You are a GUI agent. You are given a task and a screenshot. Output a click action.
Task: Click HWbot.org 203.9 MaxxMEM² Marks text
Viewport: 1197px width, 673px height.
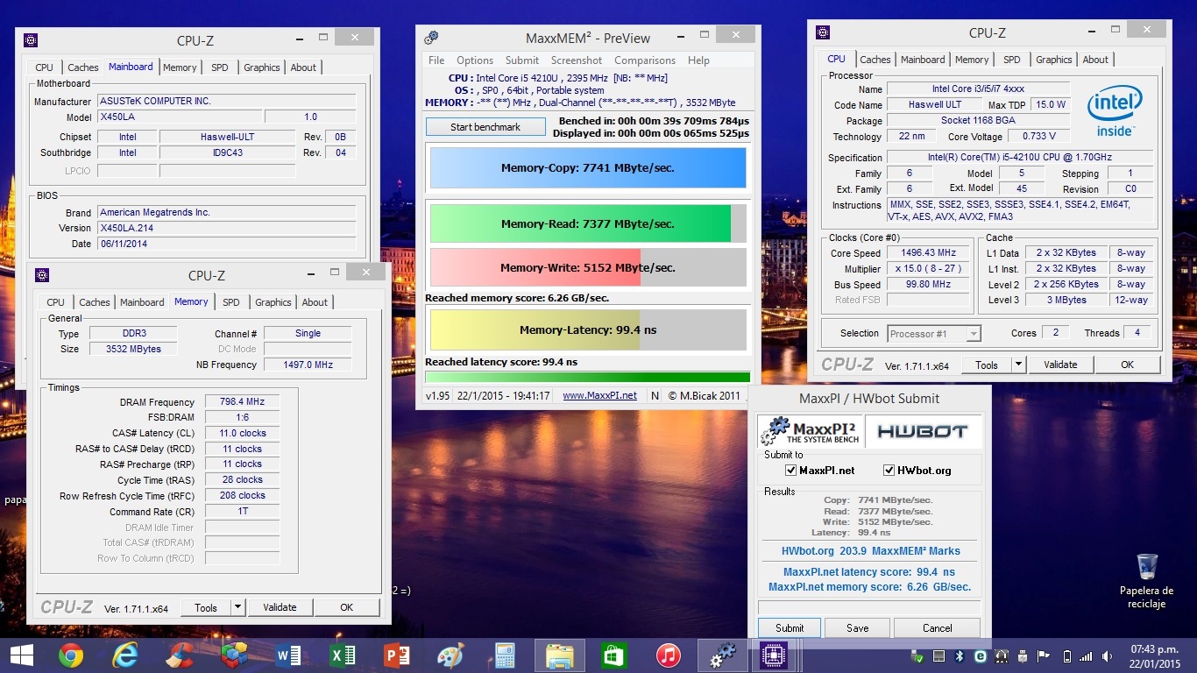pyautogui.click(x=871, y=551)
